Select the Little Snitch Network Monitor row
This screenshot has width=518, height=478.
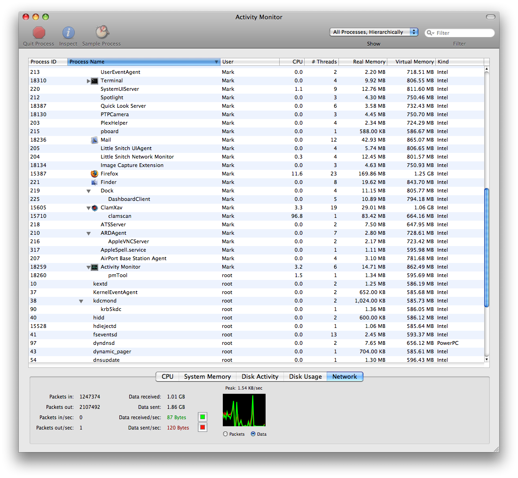256,157
